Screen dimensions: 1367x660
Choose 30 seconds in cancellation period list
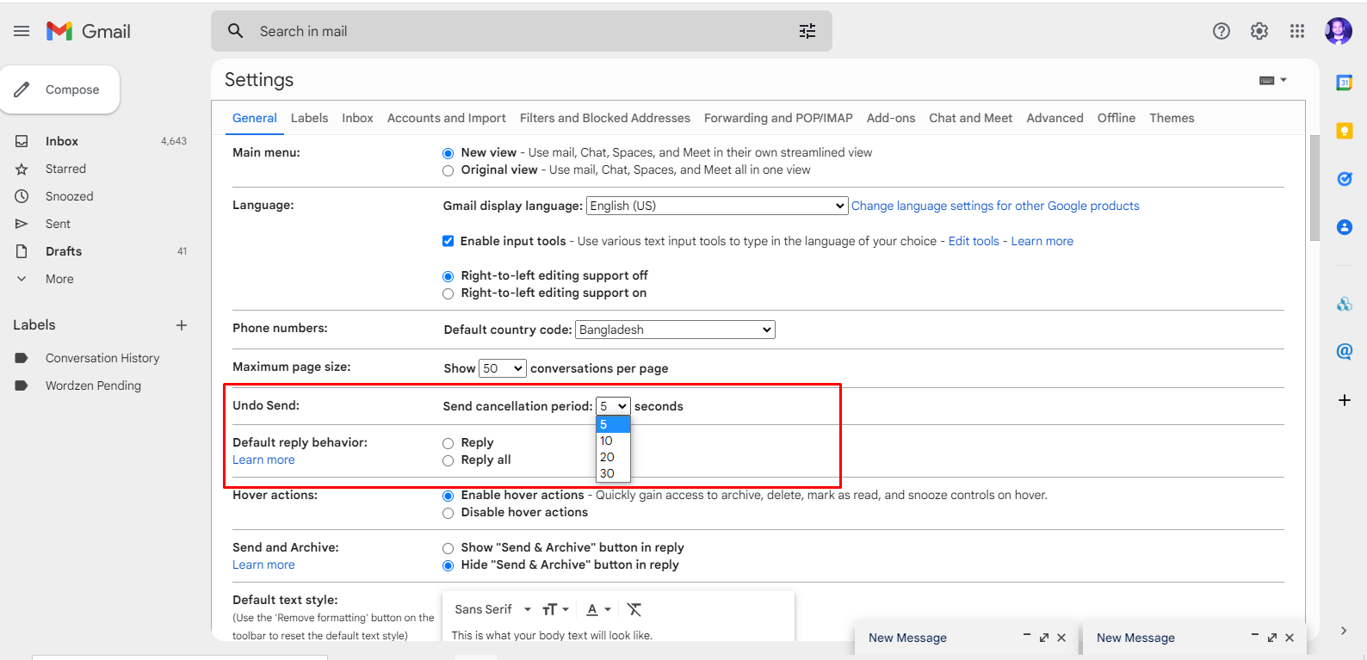click(x=608, y=473)
